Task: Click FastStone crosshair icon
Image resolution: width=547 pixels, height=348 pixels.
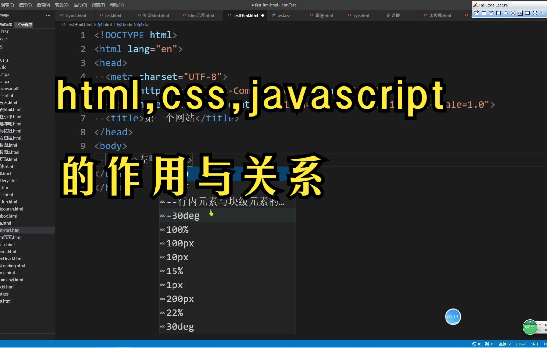Action: pyautogui.click(x=542, y=13)
